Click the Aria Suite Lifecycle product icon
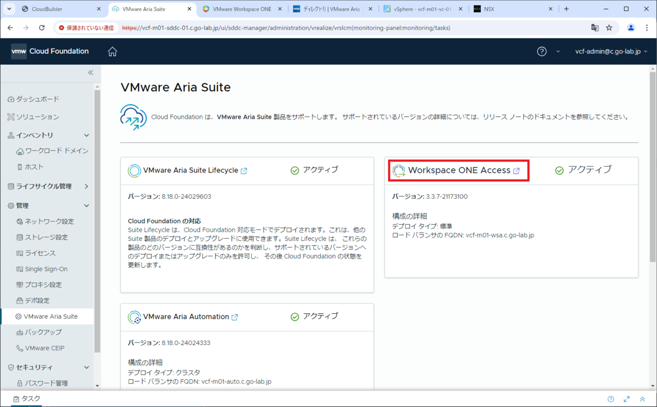Viewport: 657px width, 407px height. click(134, 171)
